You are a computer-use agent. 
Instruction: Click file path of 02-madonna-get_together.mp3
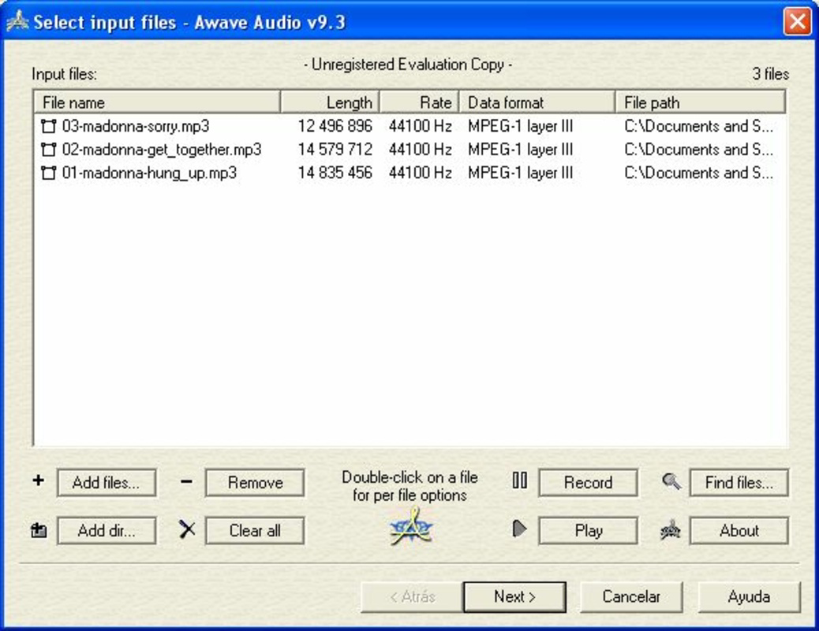698,150
